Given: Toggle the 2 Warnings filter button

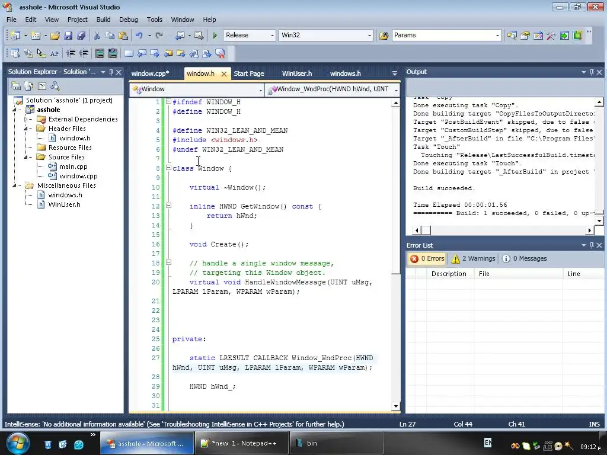Looking at the screenshot, I should point(473,258).
